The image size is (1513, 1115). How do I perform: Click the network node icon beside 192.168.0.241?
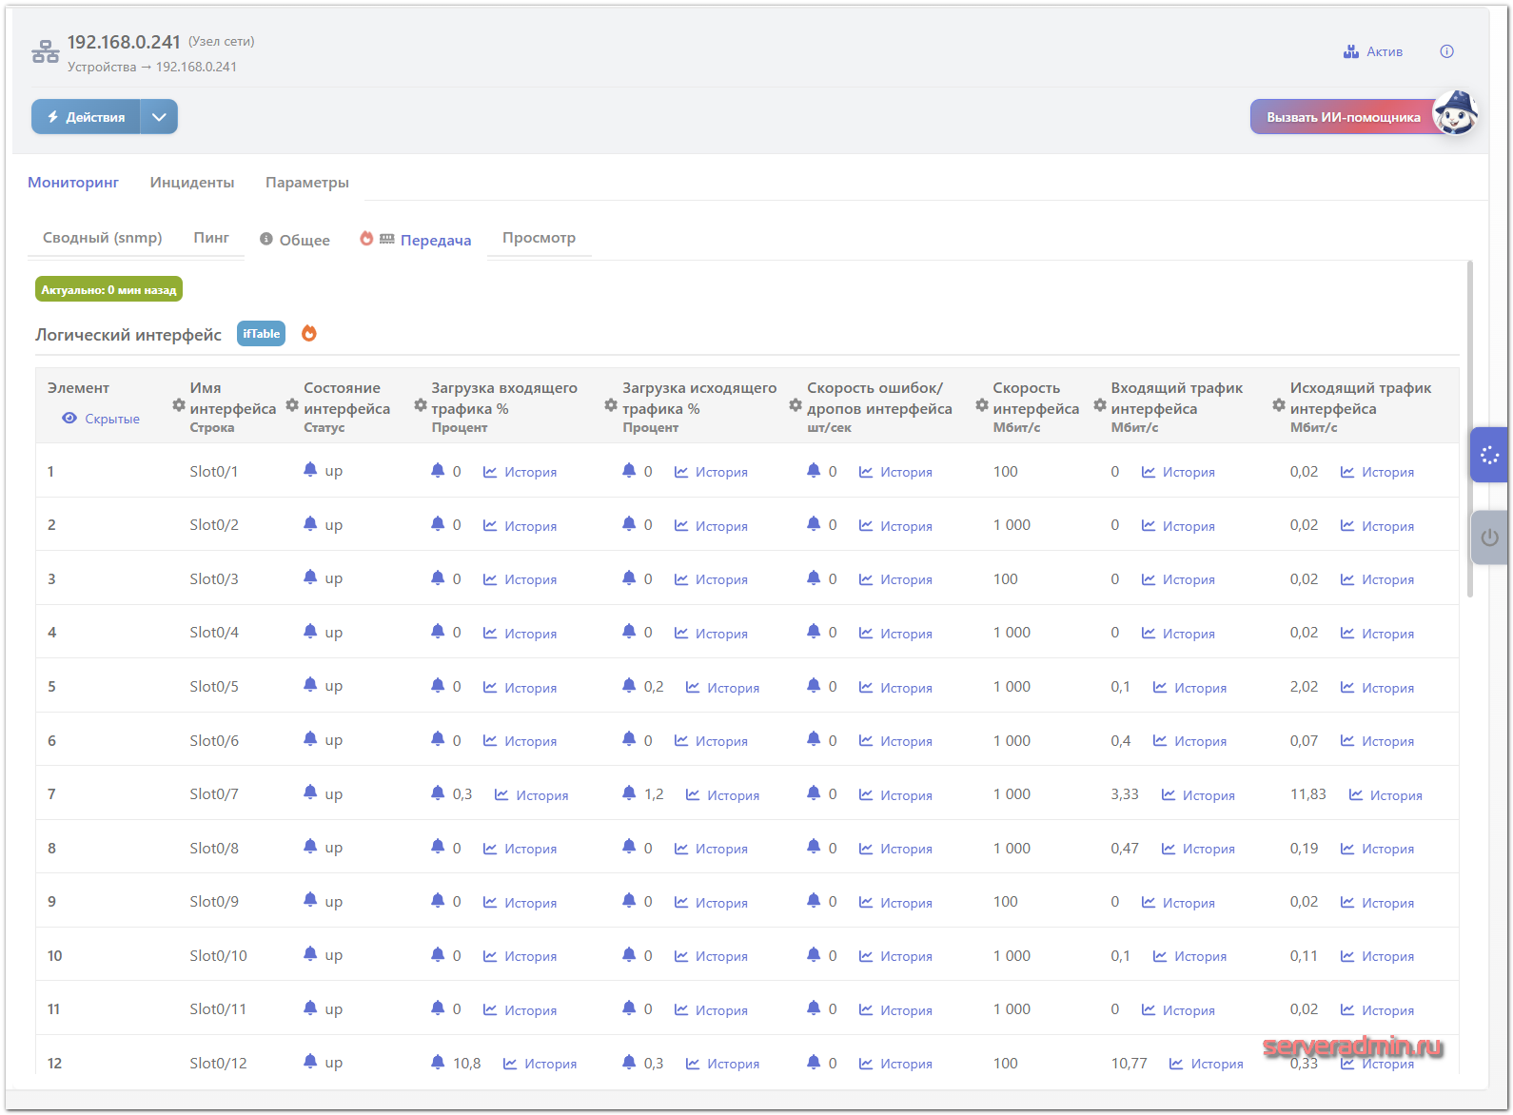pyautogui.click(x=45, y=51)
